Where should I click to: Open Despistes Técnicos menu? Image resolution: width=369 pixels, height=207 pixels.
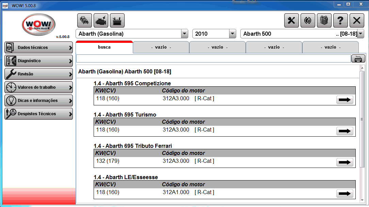(x=38, y=114)
